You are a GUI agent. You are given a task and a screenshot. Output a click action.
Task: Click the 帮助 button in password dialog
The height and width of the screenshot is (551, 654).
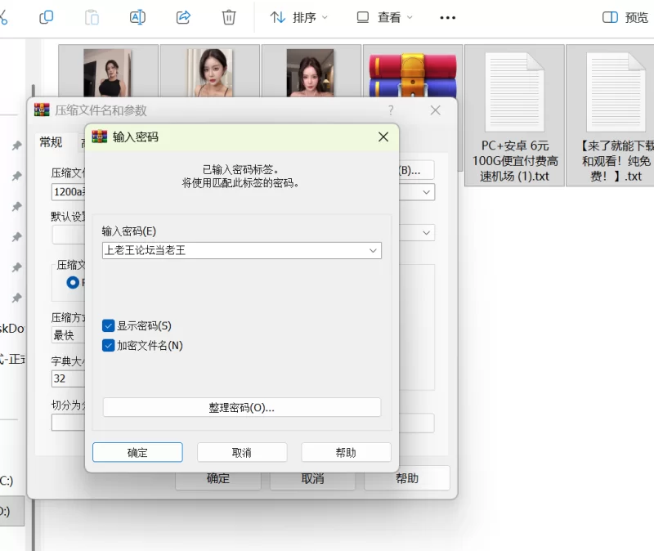click(346, 452)
